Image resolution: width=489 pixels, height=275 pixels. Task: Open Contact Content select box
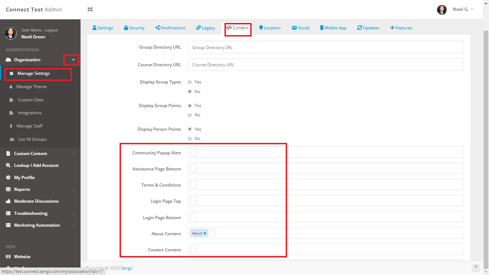[326, 249]
